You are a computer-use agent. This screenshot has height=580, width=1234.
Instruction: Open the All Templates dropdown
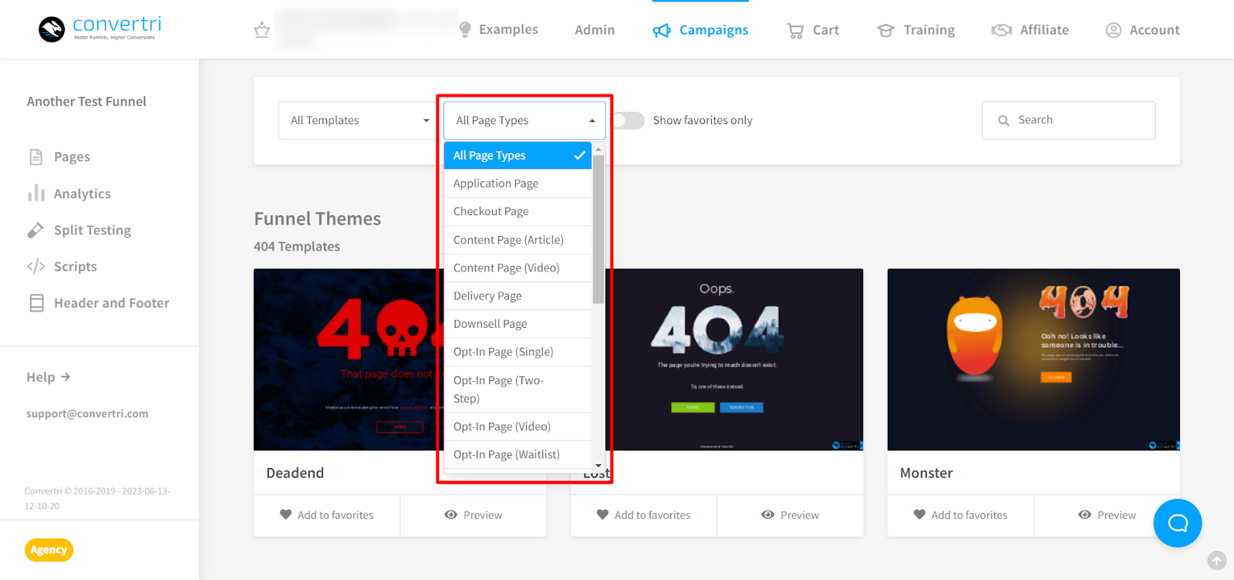click(x=359, y=120)
